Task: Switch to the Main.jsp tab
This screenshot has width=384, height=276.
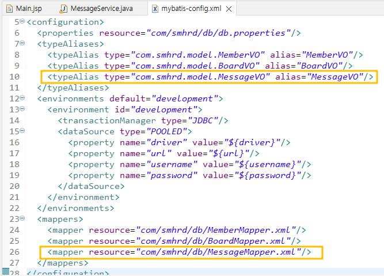Action: (24, 9)
